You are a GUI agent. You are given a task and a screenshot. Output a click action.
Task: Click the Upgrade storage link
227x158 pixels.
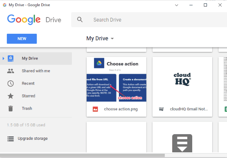(x=34, y=138)
